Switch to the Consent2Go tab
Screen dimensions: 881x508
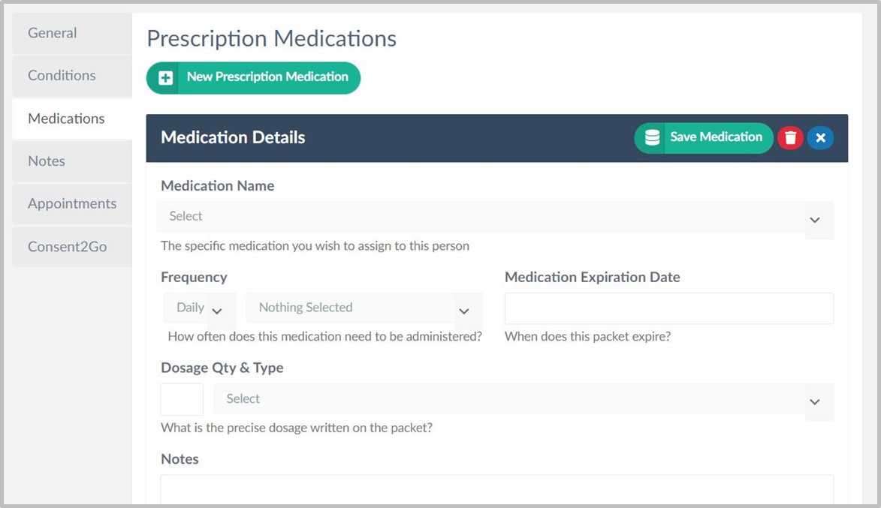pos(67,247)
